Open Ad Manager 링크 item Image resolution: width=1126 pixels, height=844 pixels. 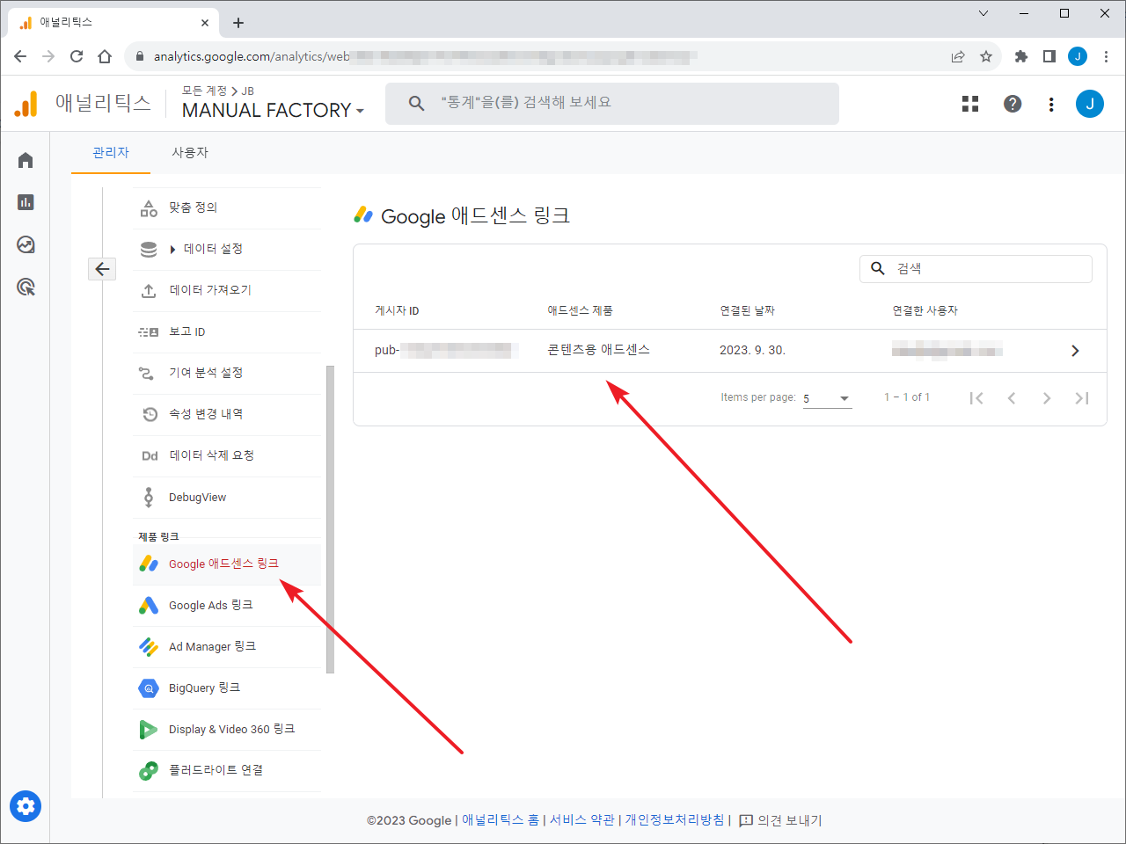(227, 646)
